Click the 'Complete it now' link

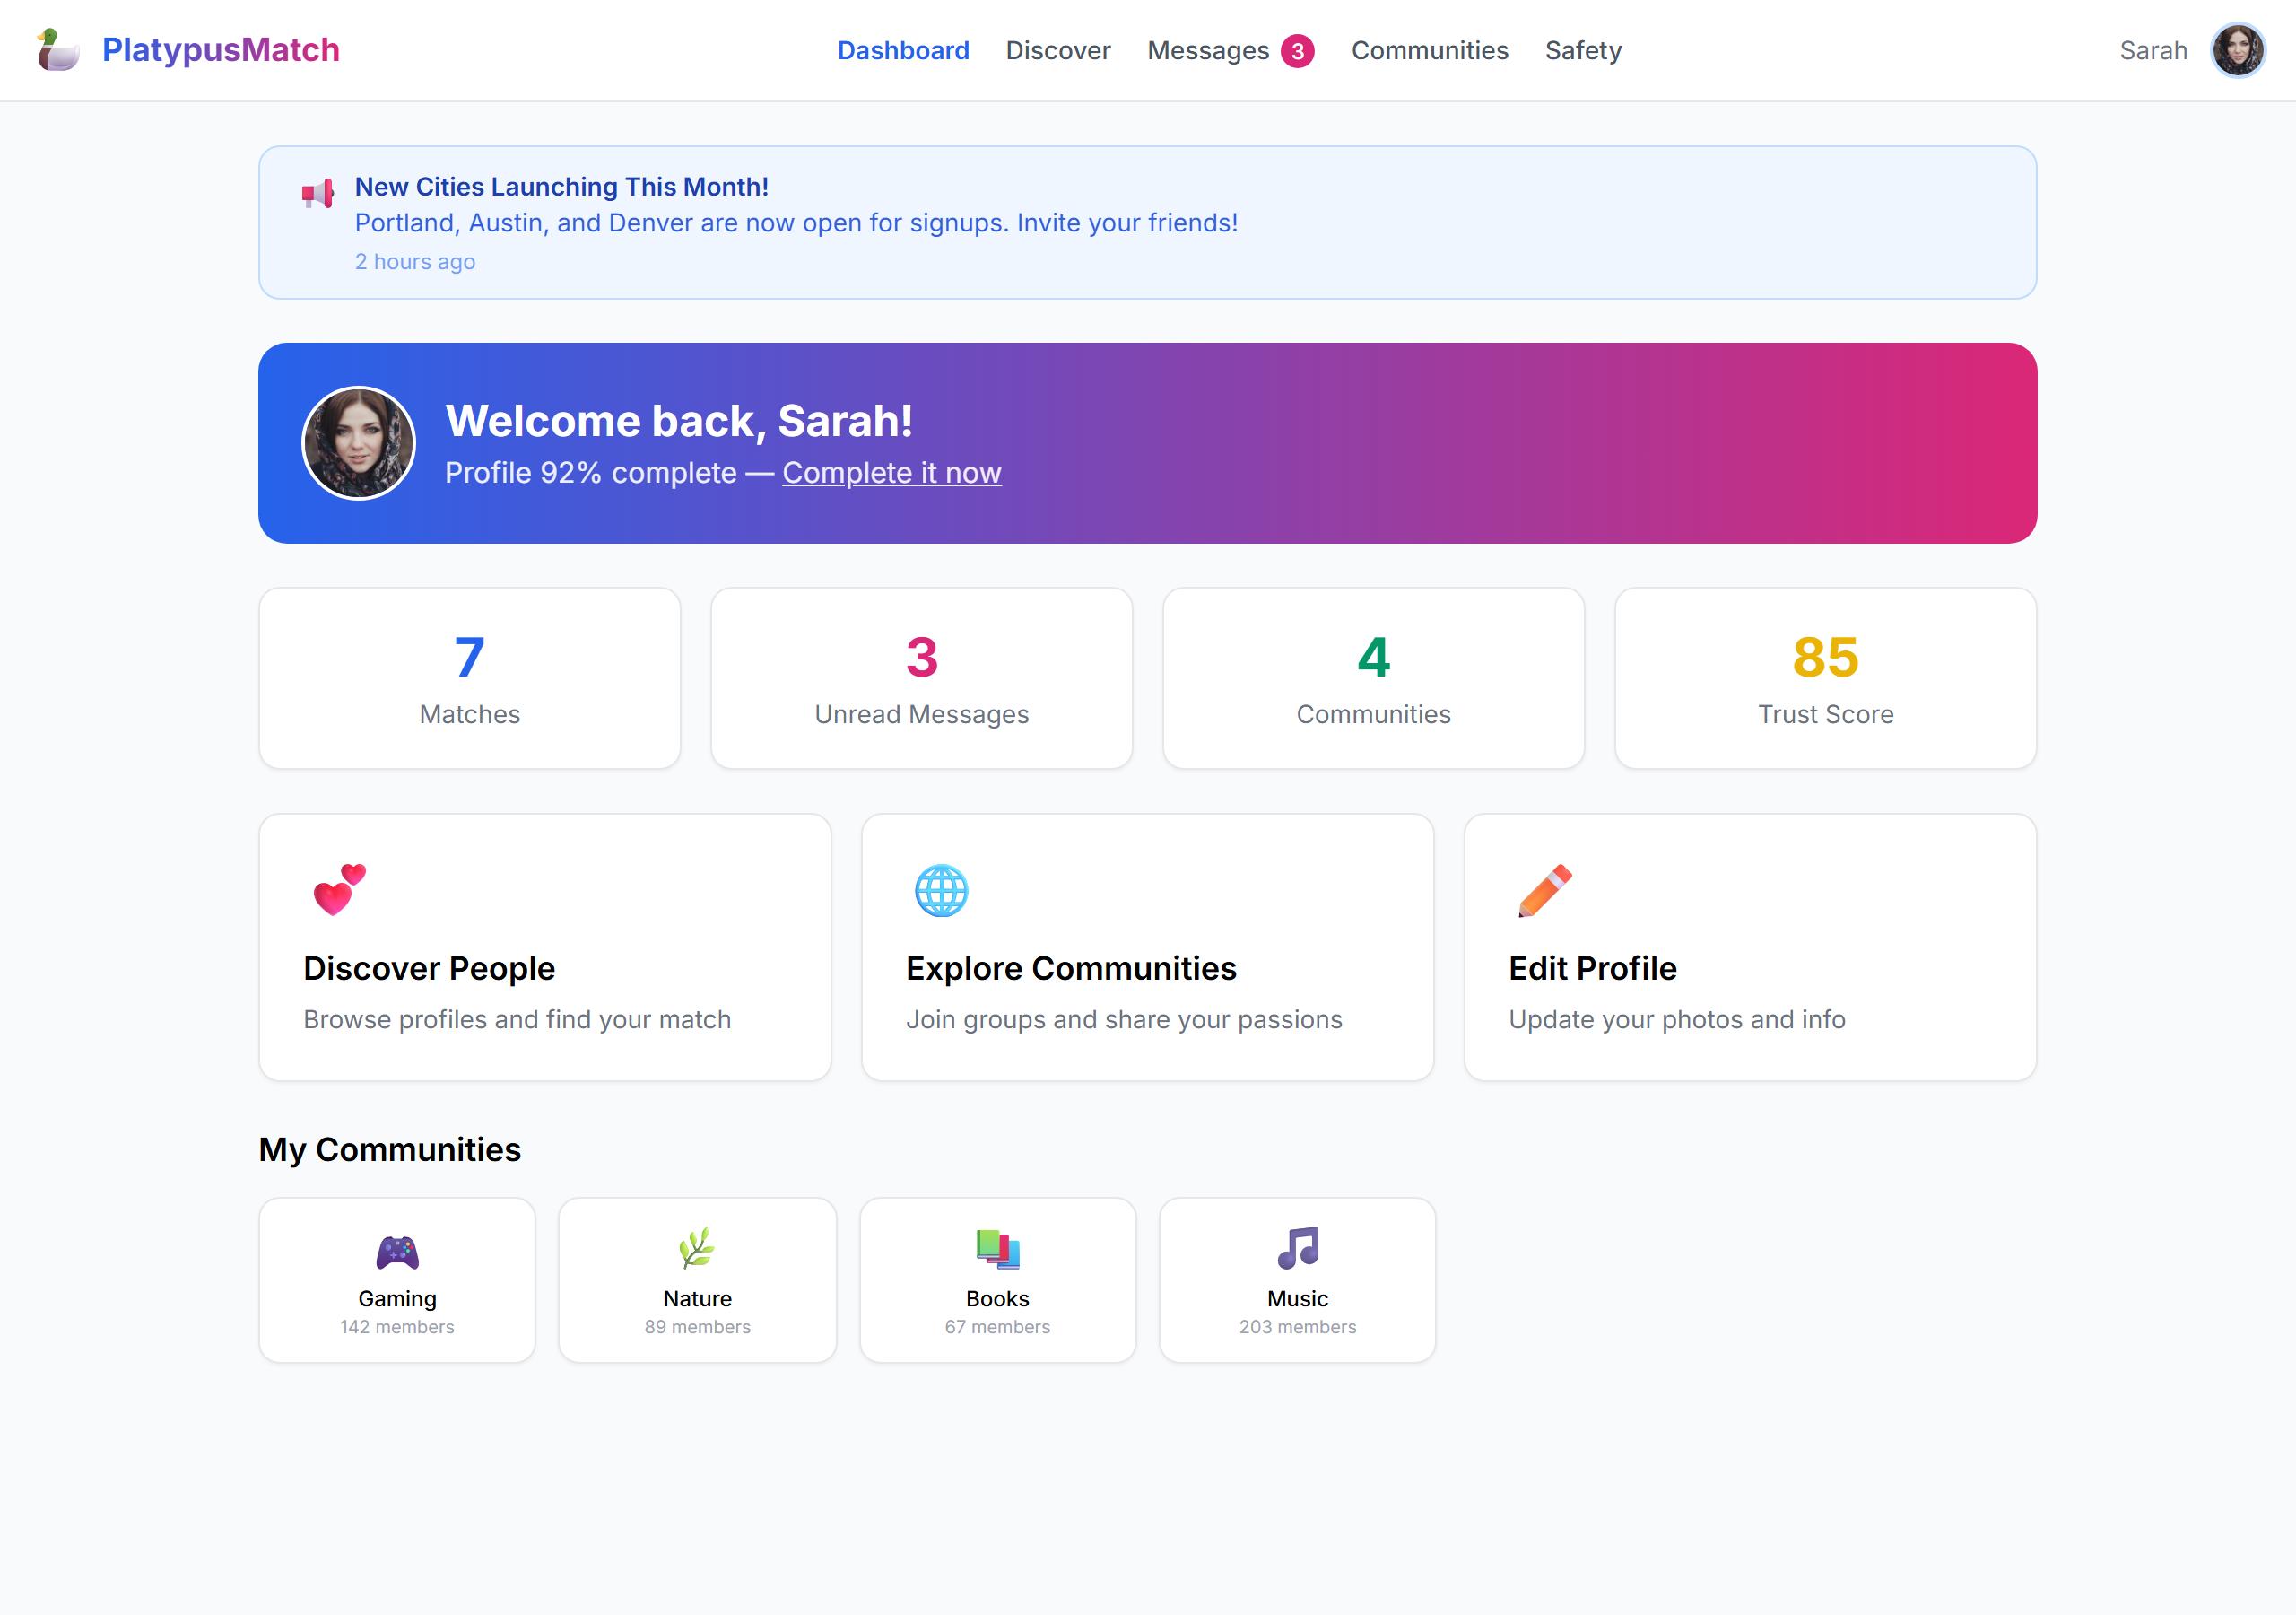[x=891, y=472]
